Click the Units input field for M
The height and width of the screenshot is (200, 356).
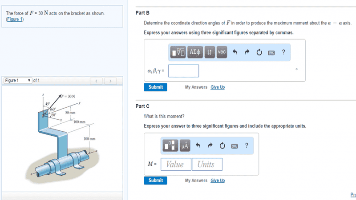click(x=207, y=165)
